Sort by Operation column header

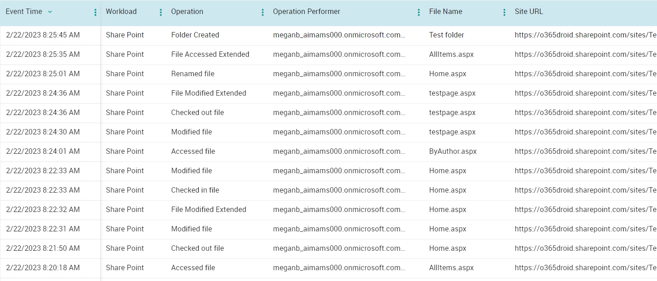(187, 12)
